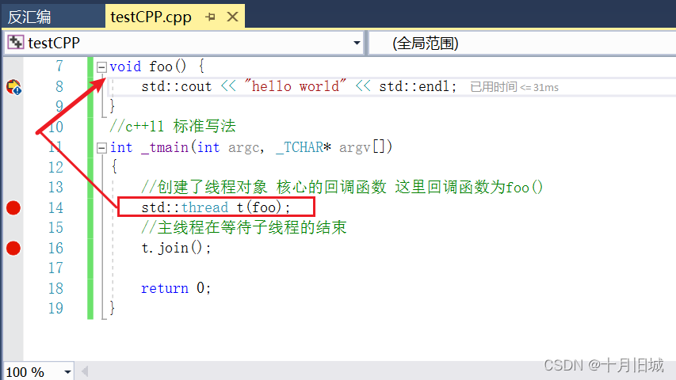Open the (全局范围) scope dropdown
Screen dimensions: 676x380
pyautogui.click(x=522, y=43)
